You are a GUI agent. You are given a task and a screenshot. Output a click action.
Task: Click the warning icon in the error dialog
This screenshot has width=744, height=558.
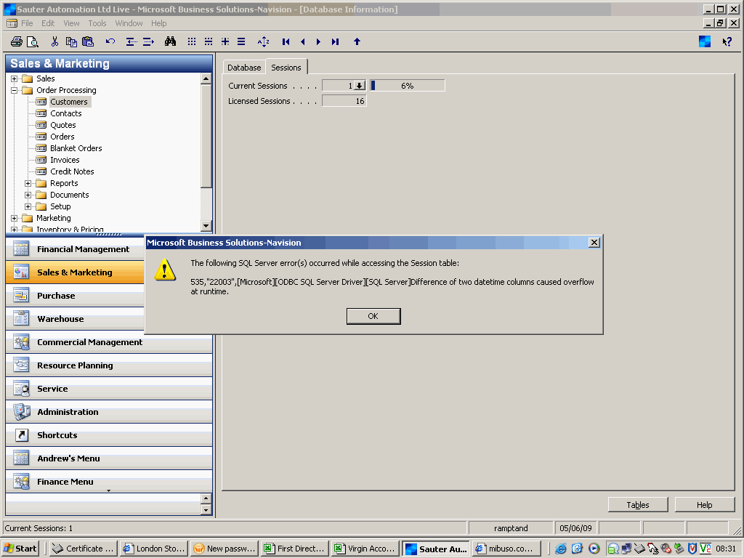(165, 270)
